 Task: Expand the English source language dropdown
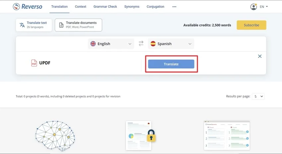(x=111, y=44)
